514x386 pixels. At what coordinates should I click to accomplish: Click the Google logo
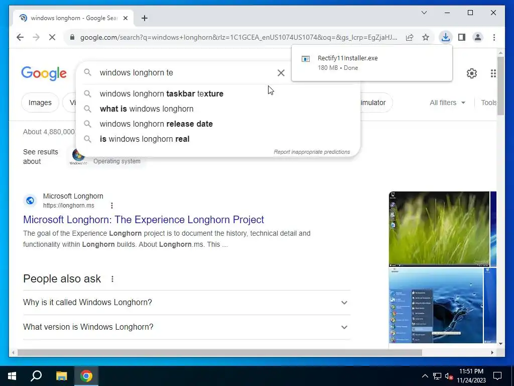tap(44, 73)
